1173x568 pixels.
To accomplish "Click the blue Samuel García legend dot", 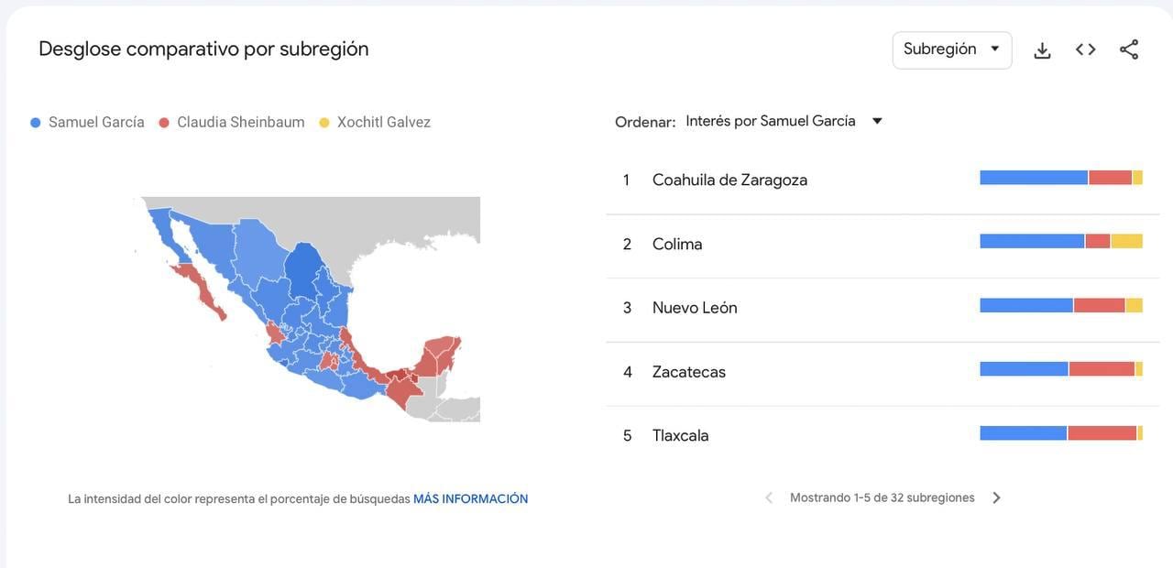I will click(34, 121).
